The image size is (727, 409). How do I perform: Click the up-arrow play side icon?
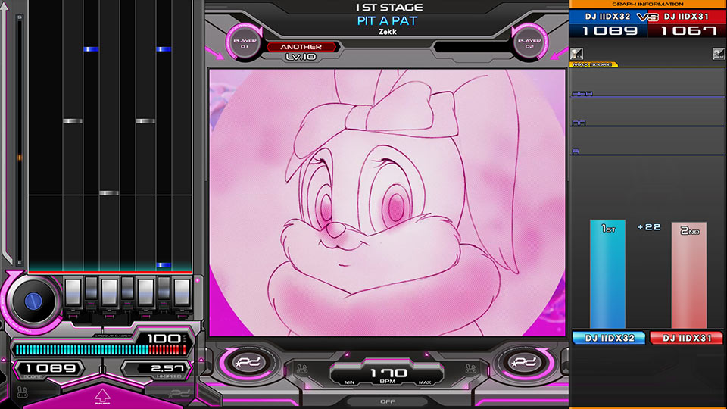102,396
